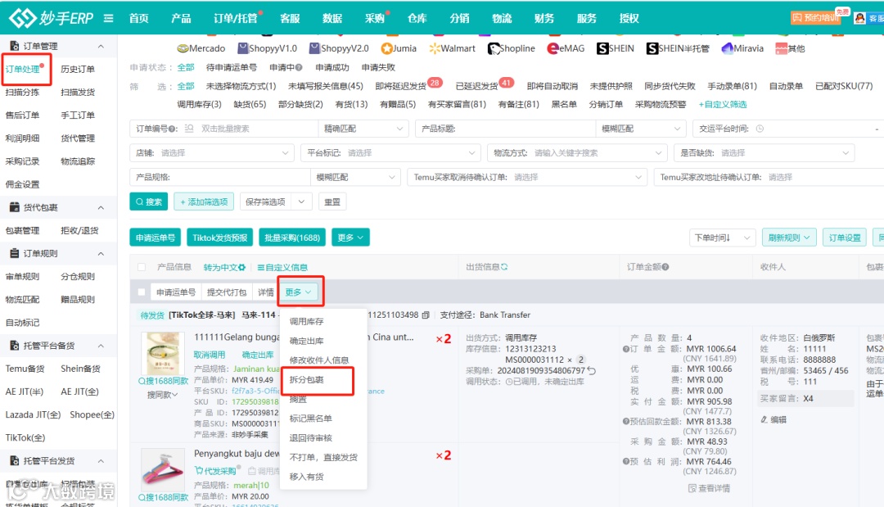The width and height of the screenshot is (884, 507).
Task: Click the batch search icon in order number field
Action: (x=189, y=129)
